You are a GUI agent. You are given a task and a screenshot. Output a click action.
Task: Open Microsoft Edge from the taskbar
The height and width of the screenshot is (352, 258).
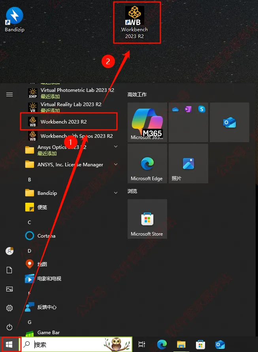click(162, 344)
